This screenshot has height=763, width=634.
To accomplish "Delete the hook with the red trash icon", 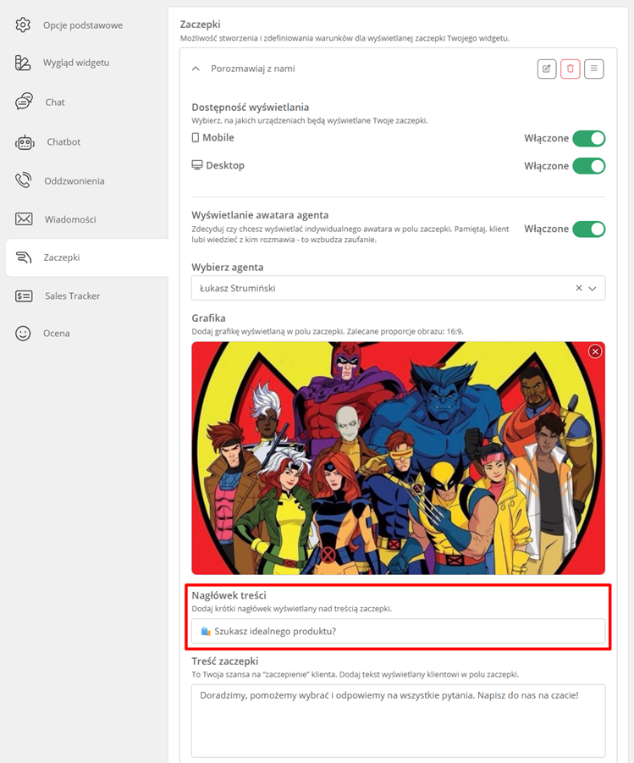I will 571,69.
